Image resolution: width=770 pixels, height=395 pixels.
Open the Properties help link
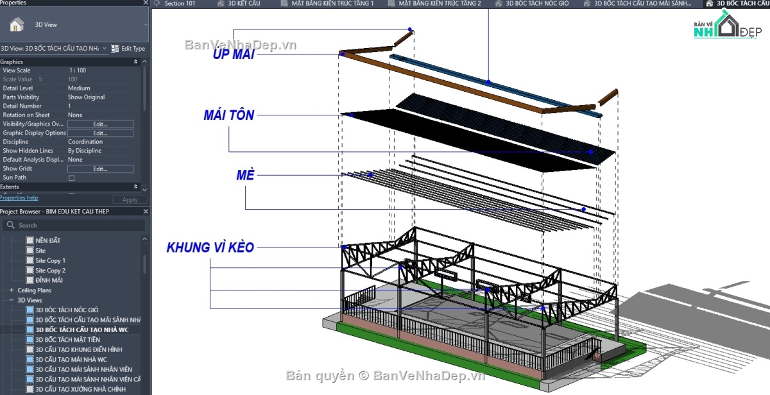pos(21,197)
